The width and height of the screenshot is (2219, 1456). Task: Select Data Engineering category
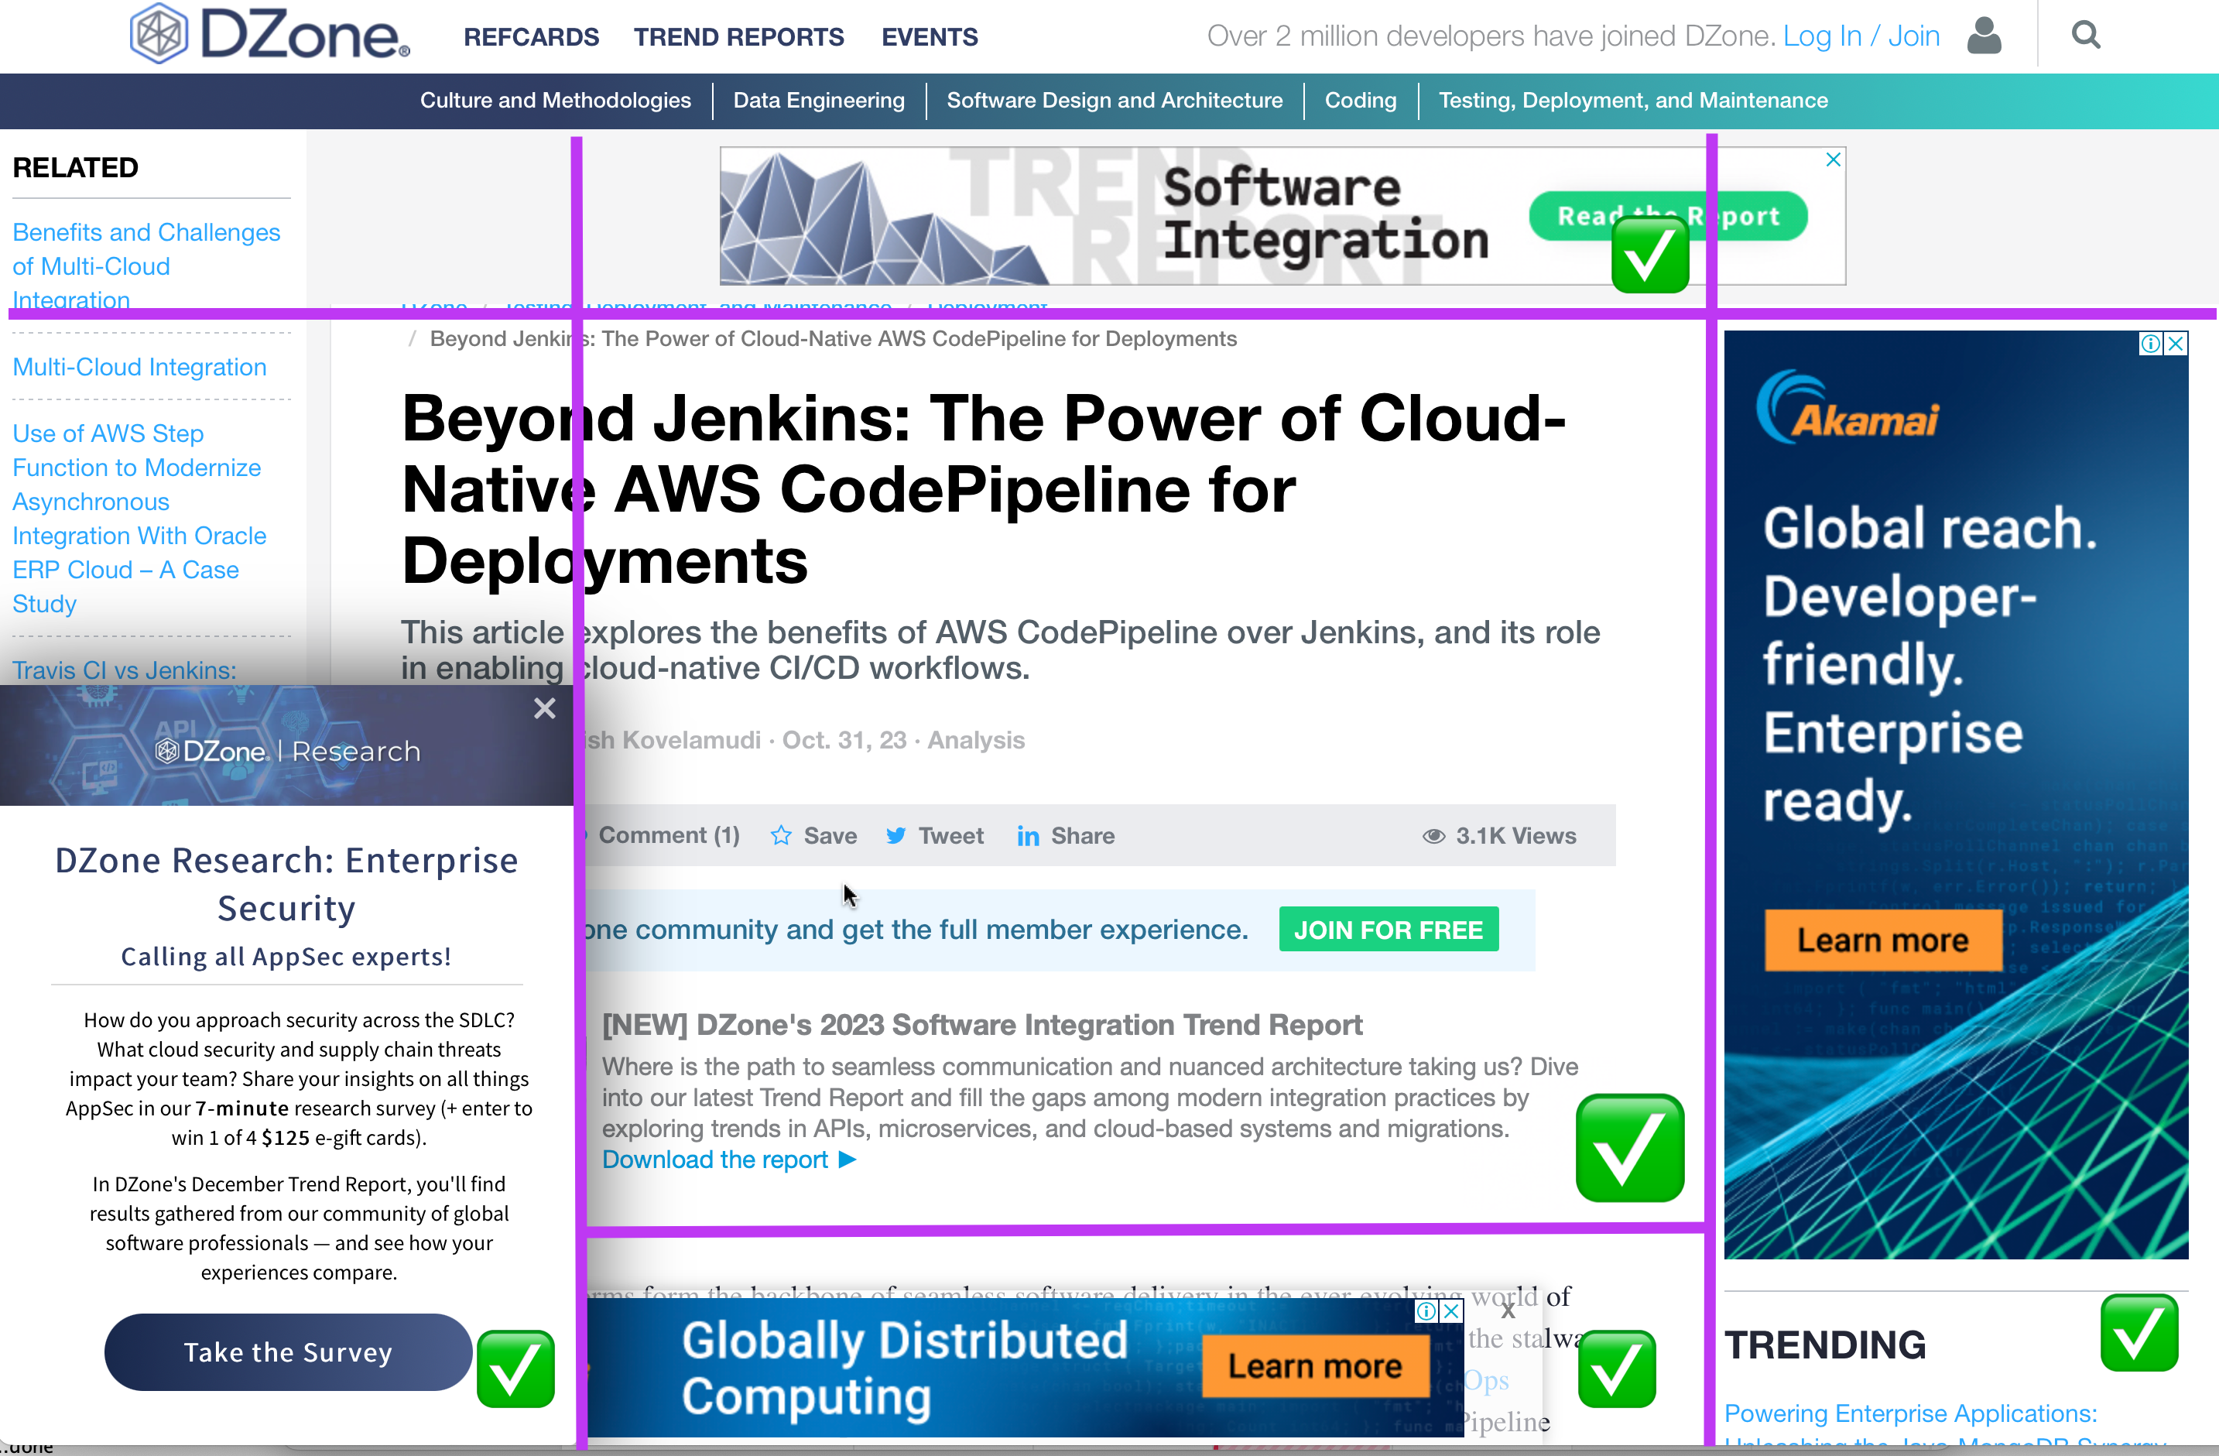(819, 101)
